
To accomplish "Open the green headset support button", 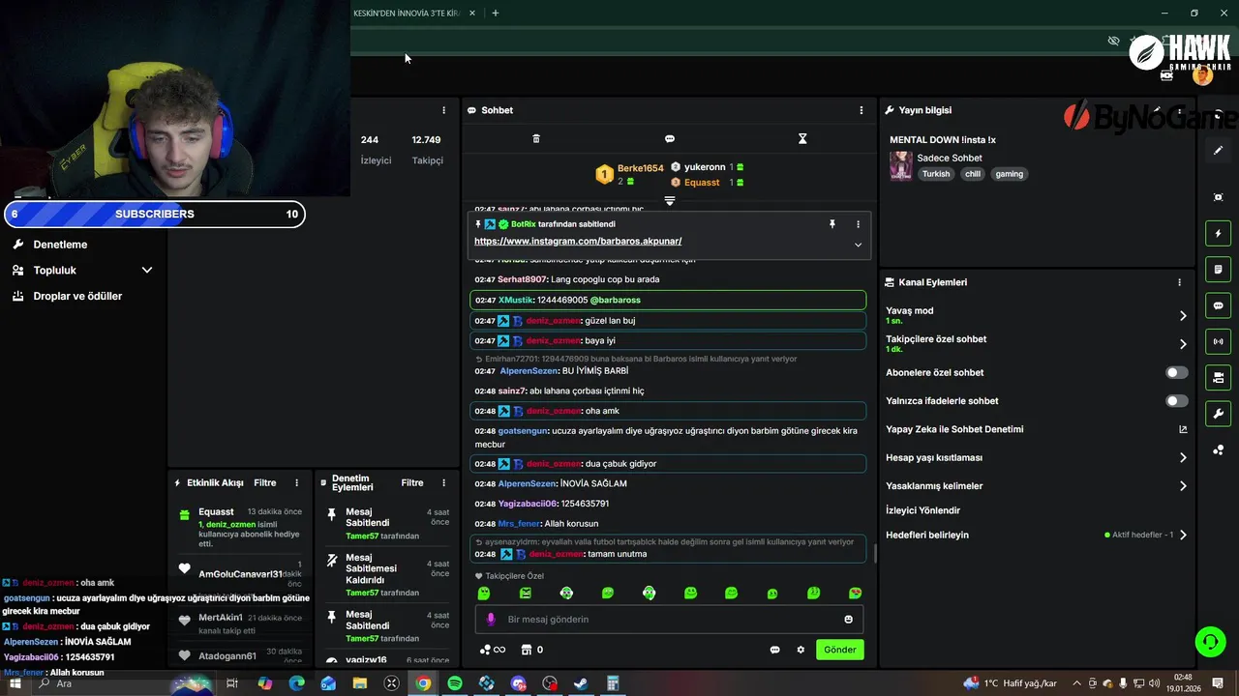I will (x=1209, y=641).
